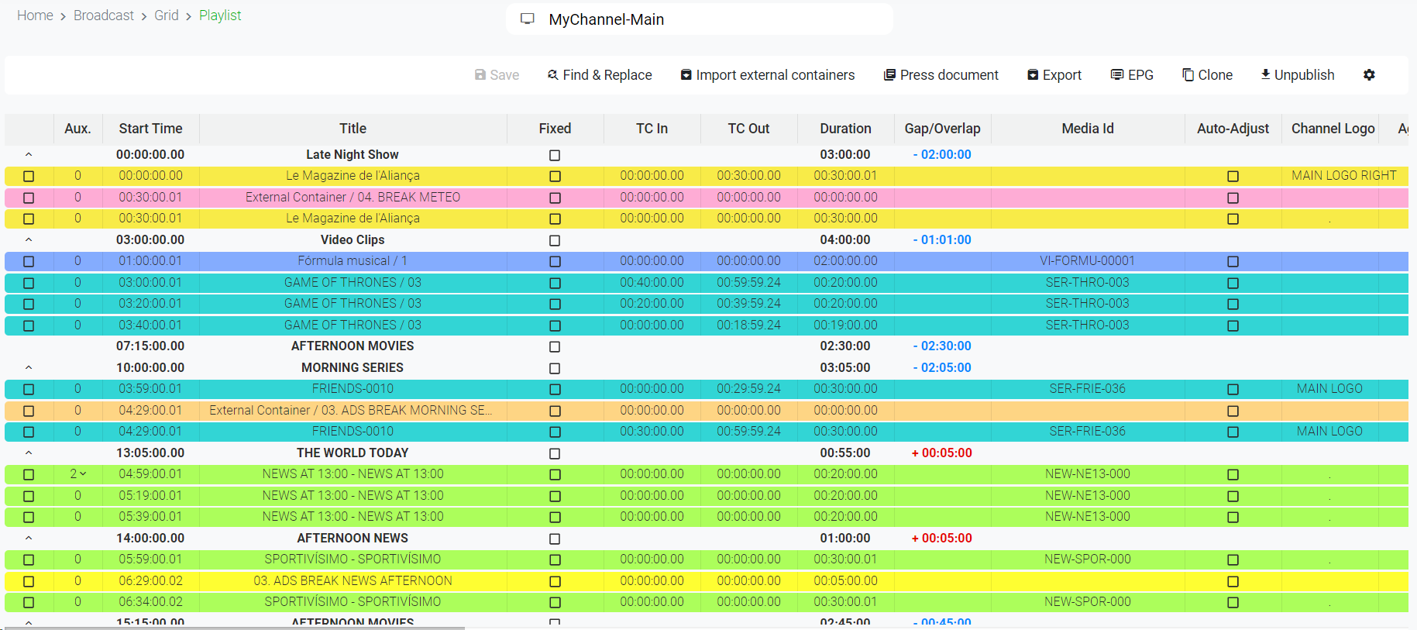Go to Broadcast in breadcrumb
This screenshot has height=630, width=1417.
[104, 15]
